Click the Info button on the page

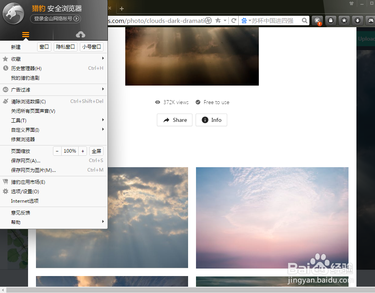tap(211, 120)
